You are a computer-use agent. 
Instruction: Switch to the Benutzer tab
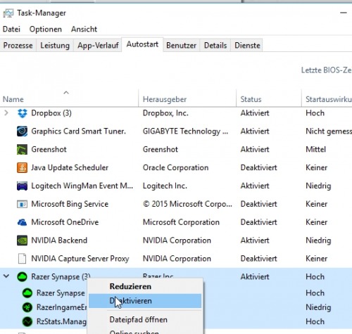181,45
